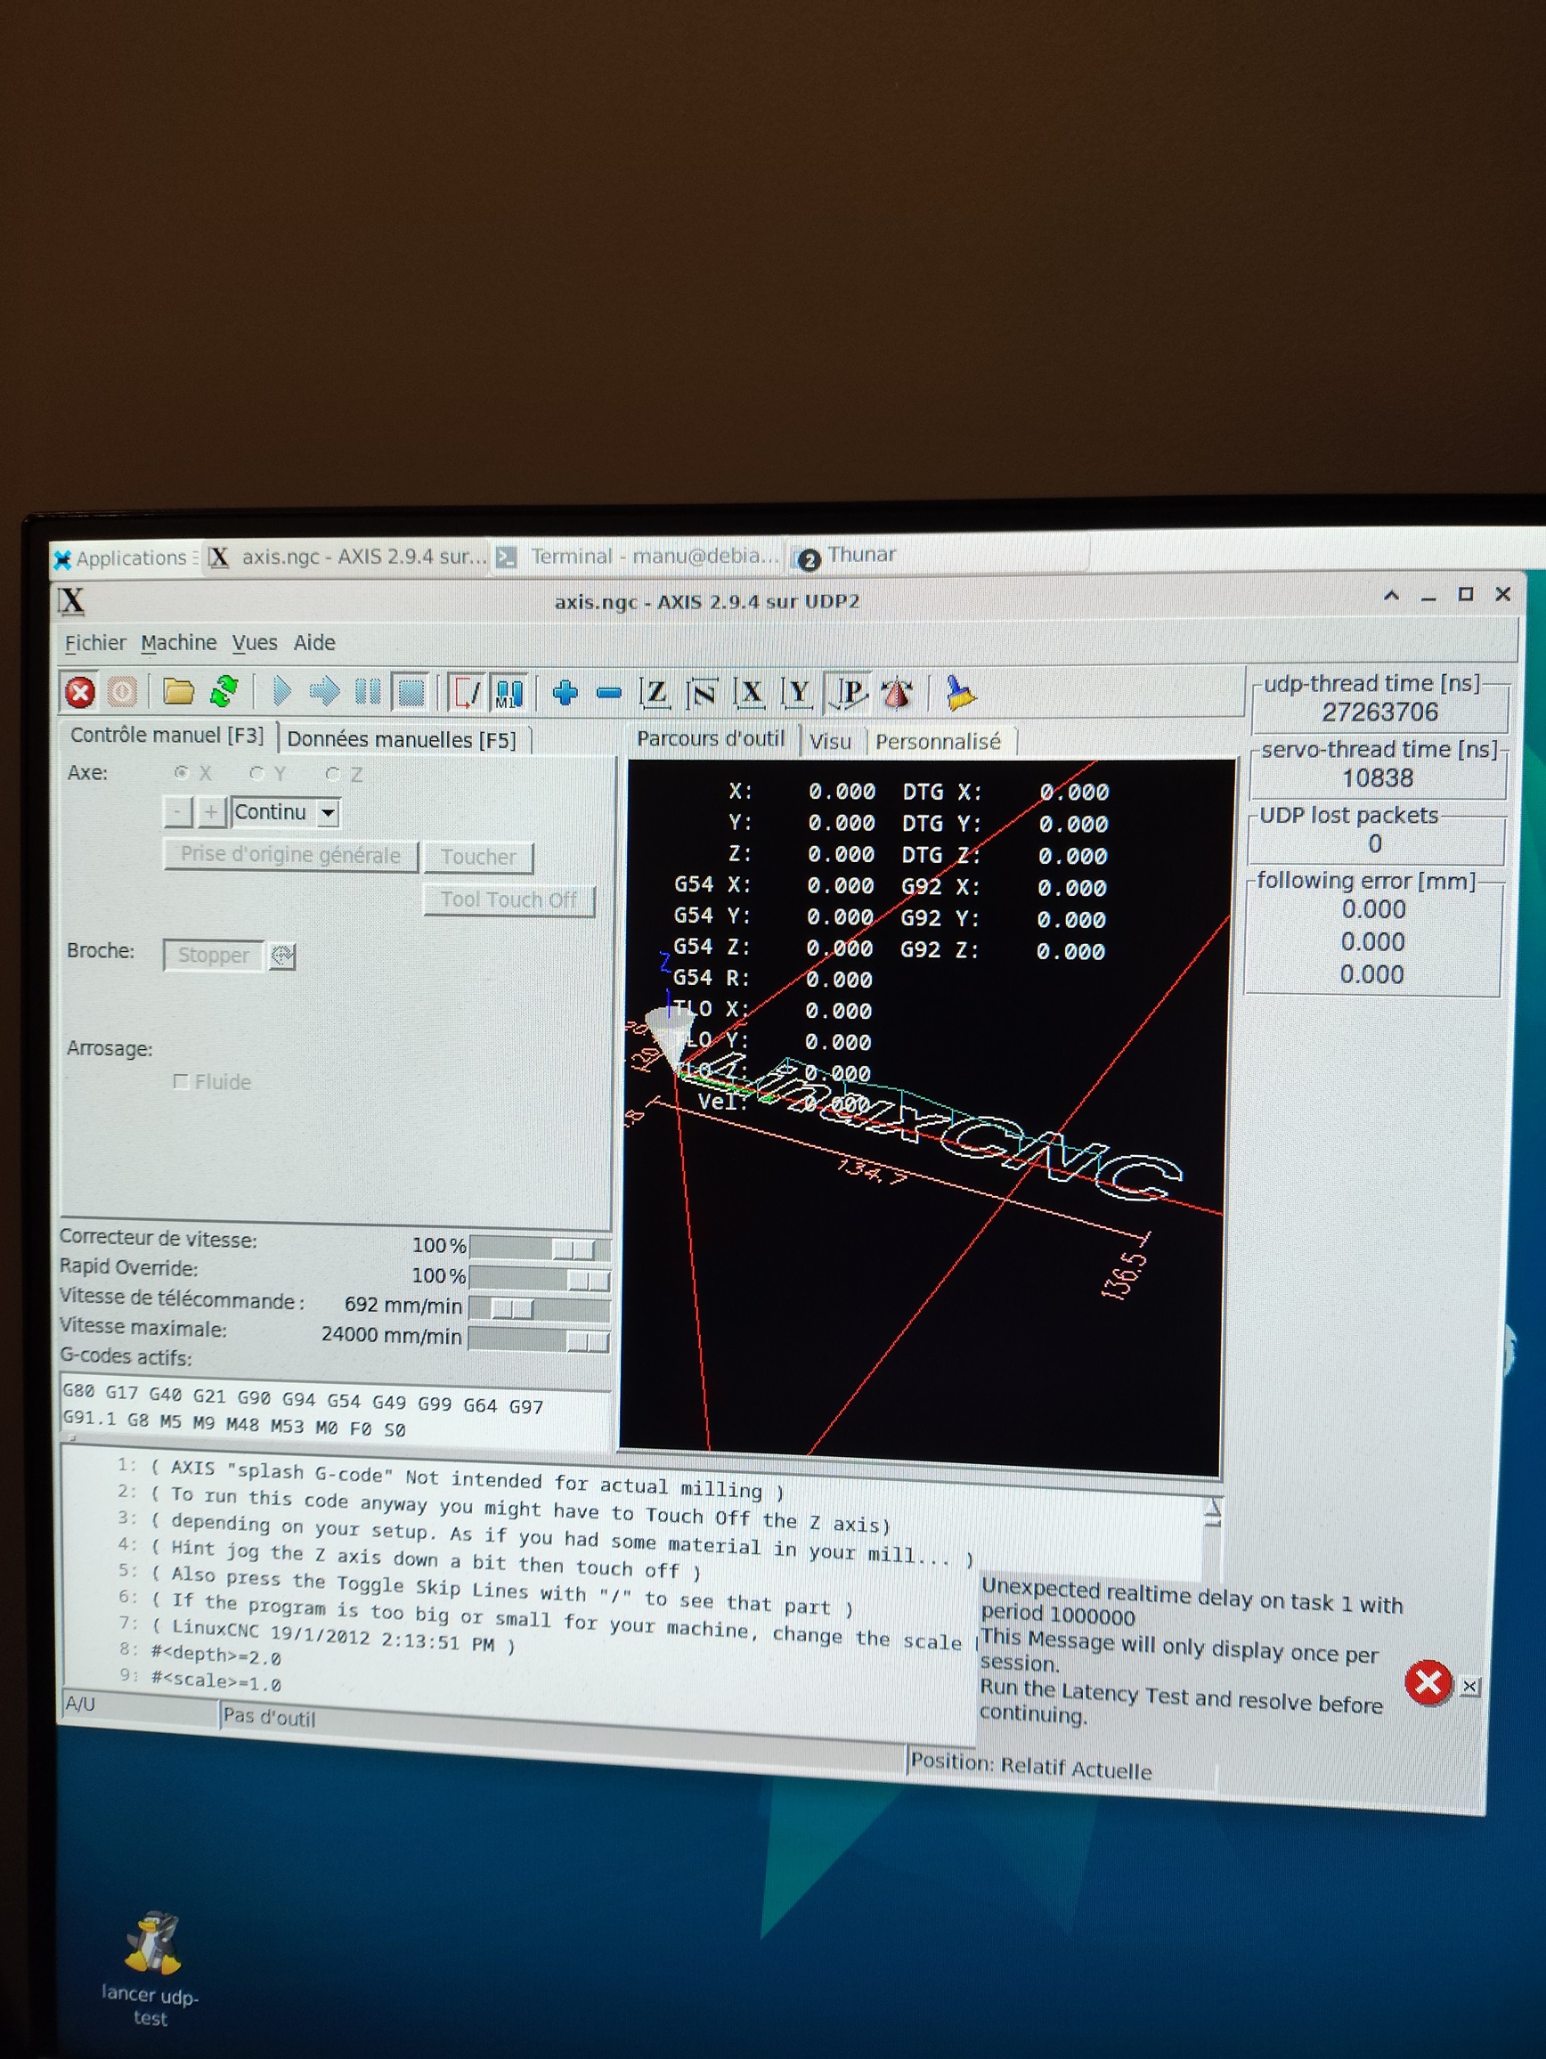The width and height of the screenshot is (1546, 2059).
Task: Click the Tool Touch Off button
Action: click(x=509, y=900)
